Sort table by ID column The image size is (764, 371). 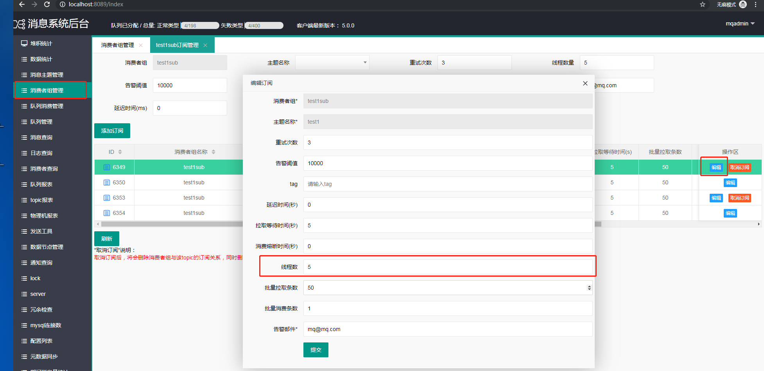tap(120, 152)
